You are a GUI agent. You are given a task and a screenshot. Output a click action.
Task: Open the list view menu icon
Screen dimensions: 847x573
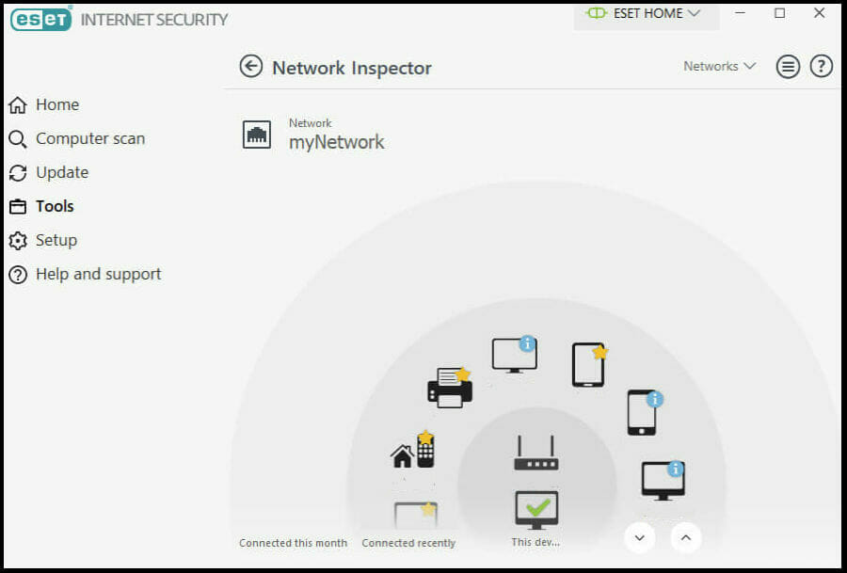(788, 67)
